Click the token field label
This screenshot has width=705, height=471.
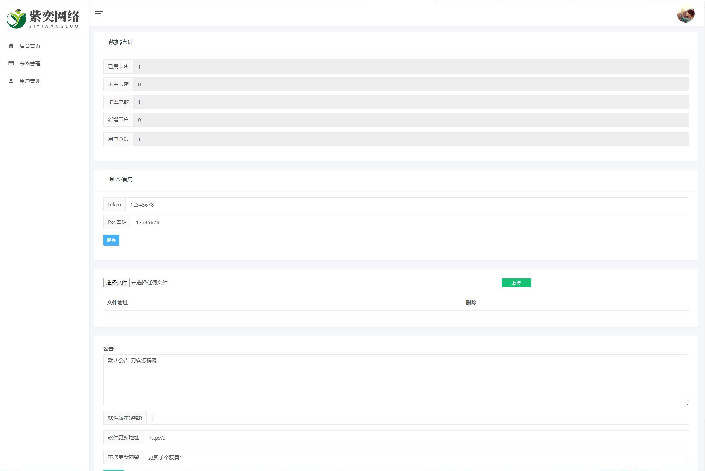point(114,204)
